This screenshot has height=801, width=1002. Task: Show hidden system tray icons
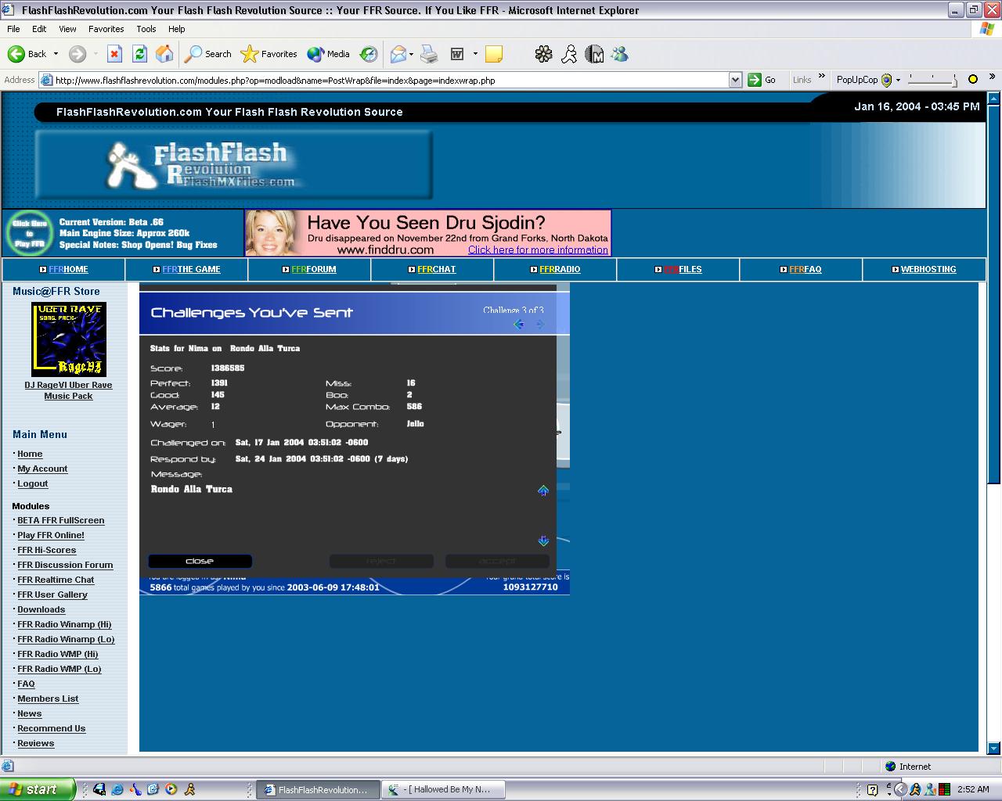[899, 789]
